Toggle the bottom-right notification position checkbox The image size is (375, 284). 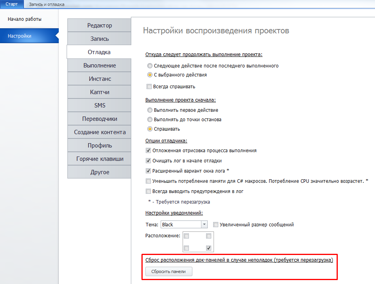click(209, 248)
